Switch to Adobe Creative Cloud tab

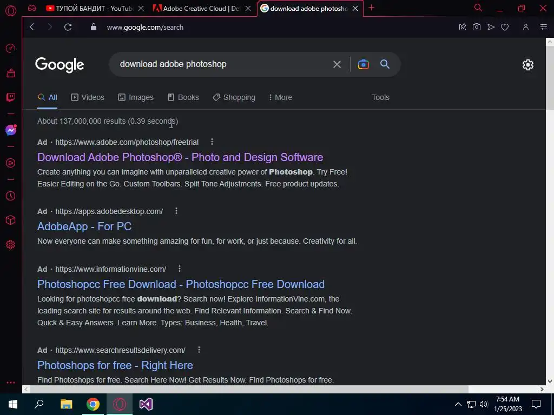[197, 8]
